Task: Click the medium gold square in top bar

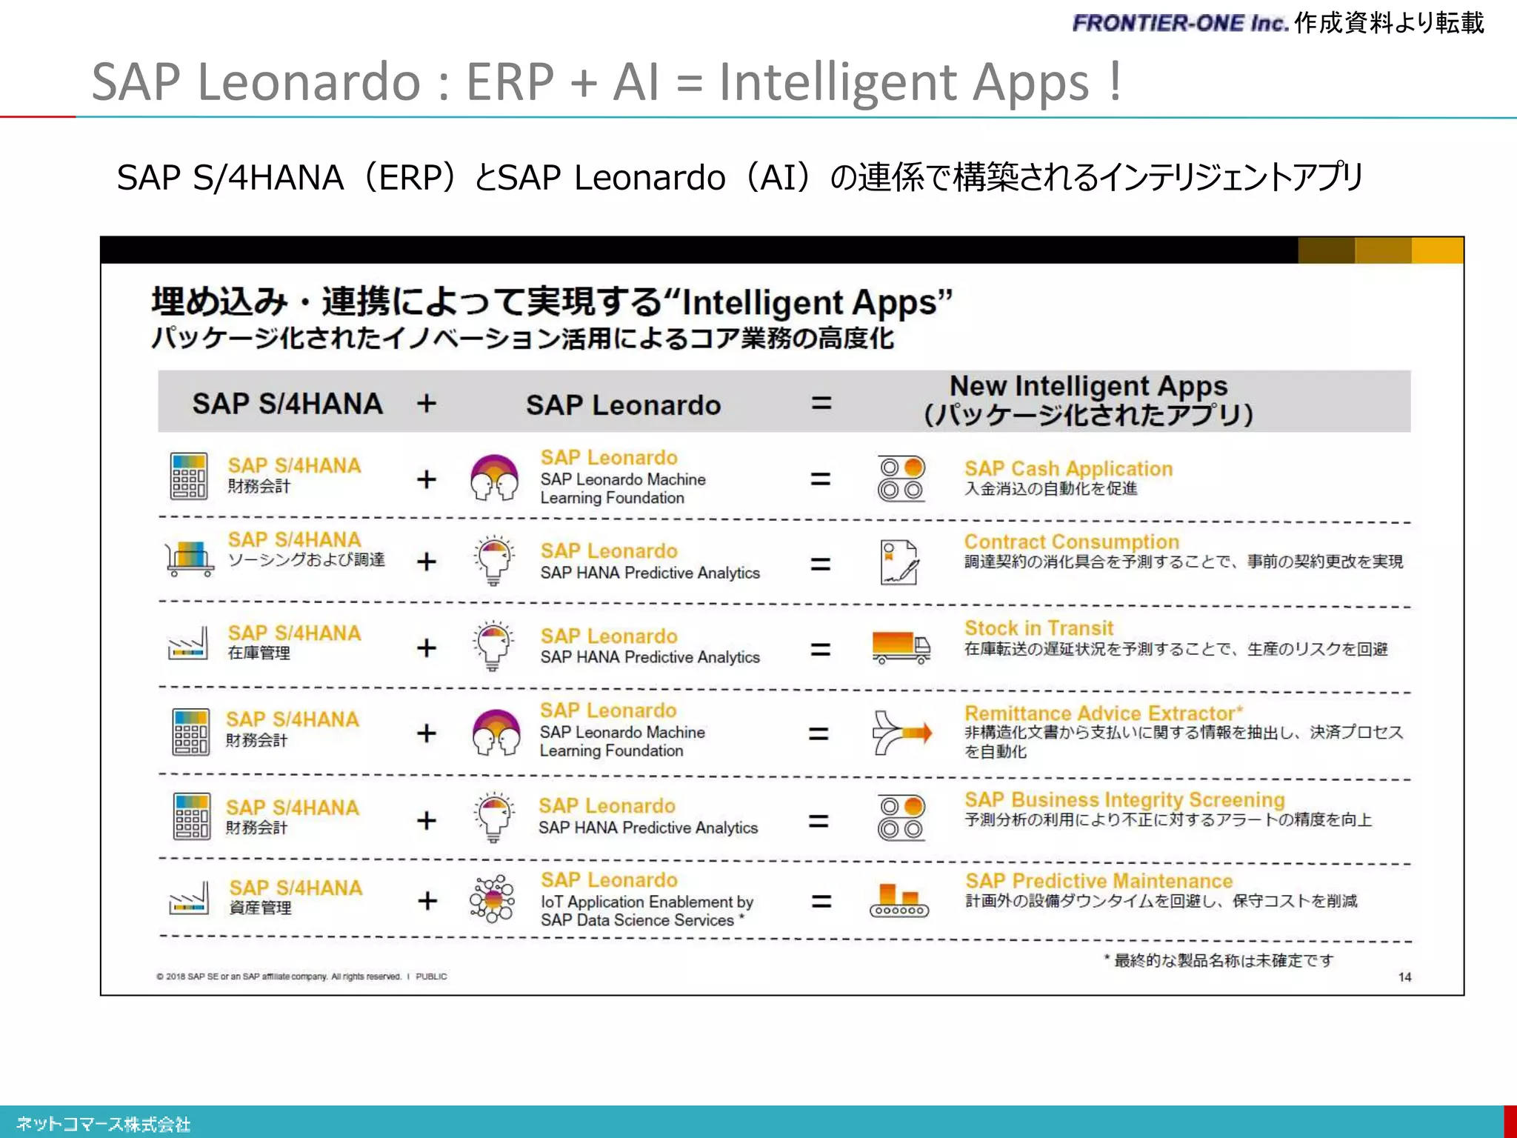Action: pyautogui.click(x=1383, y=250)
